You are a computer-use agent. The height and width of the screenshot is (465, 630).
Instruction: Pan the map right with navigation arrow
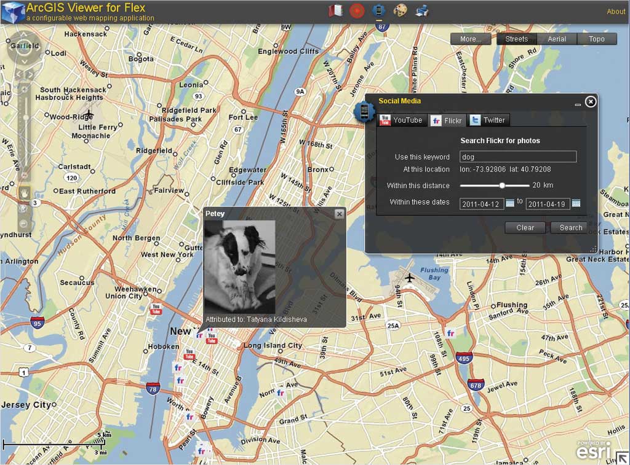coord(38,48)
